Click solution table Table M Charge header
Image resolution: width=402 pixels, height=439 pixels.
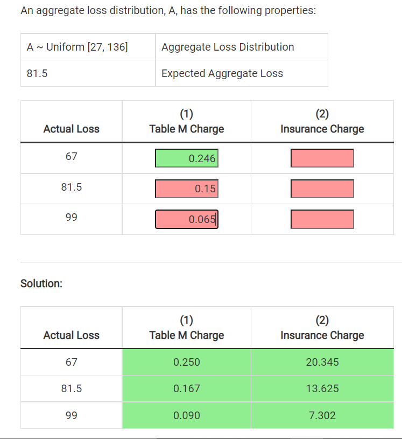pos(186,328)
